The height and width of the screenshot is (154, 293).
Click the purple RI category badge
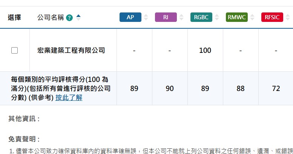click(166, 17)
